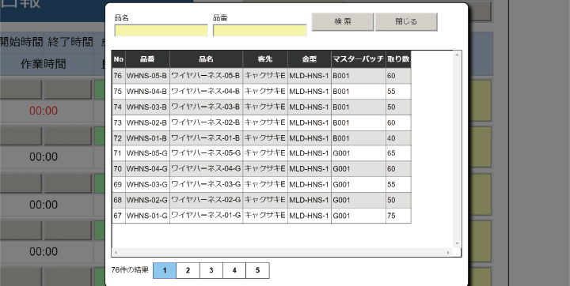Click No cell 74
Viewport: 570px width, 286px height.
[x=118, y=107]
